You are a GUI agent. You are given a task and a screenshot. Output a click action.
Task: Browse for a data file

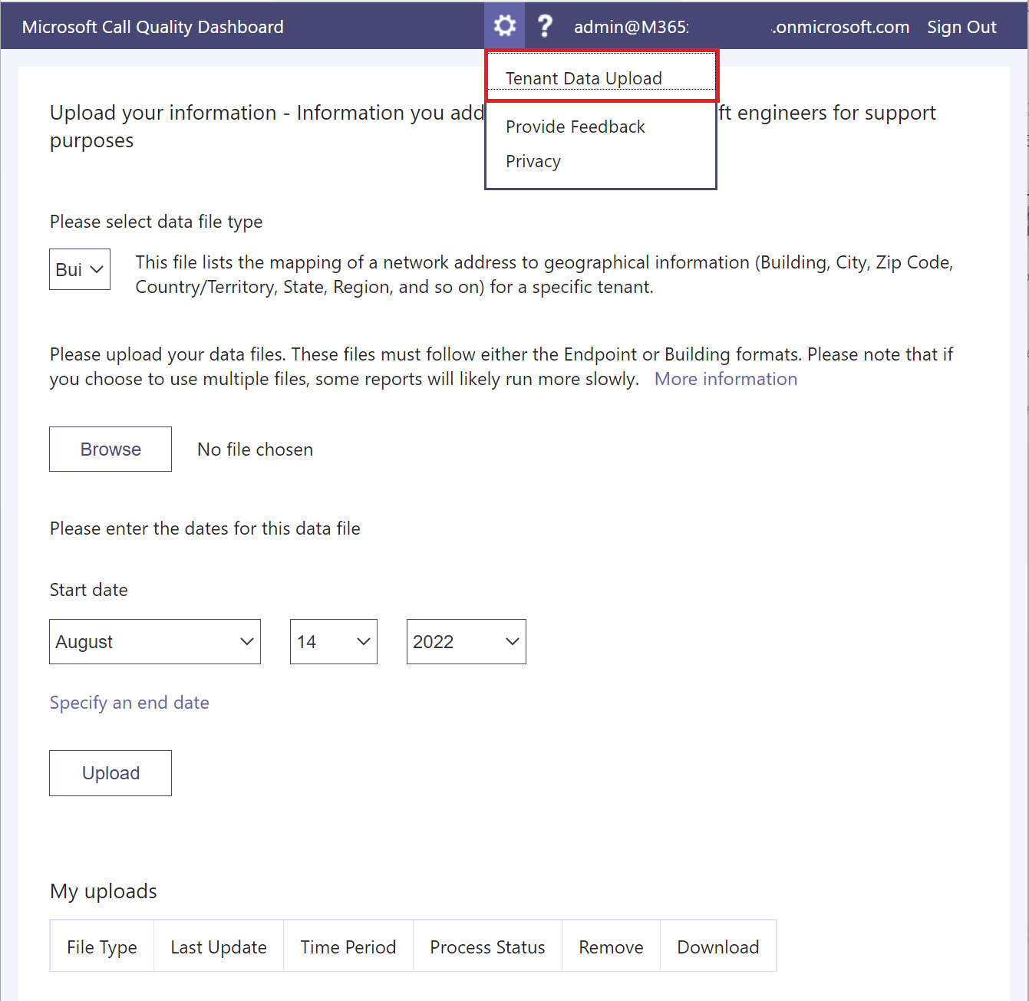pos(110,449)
